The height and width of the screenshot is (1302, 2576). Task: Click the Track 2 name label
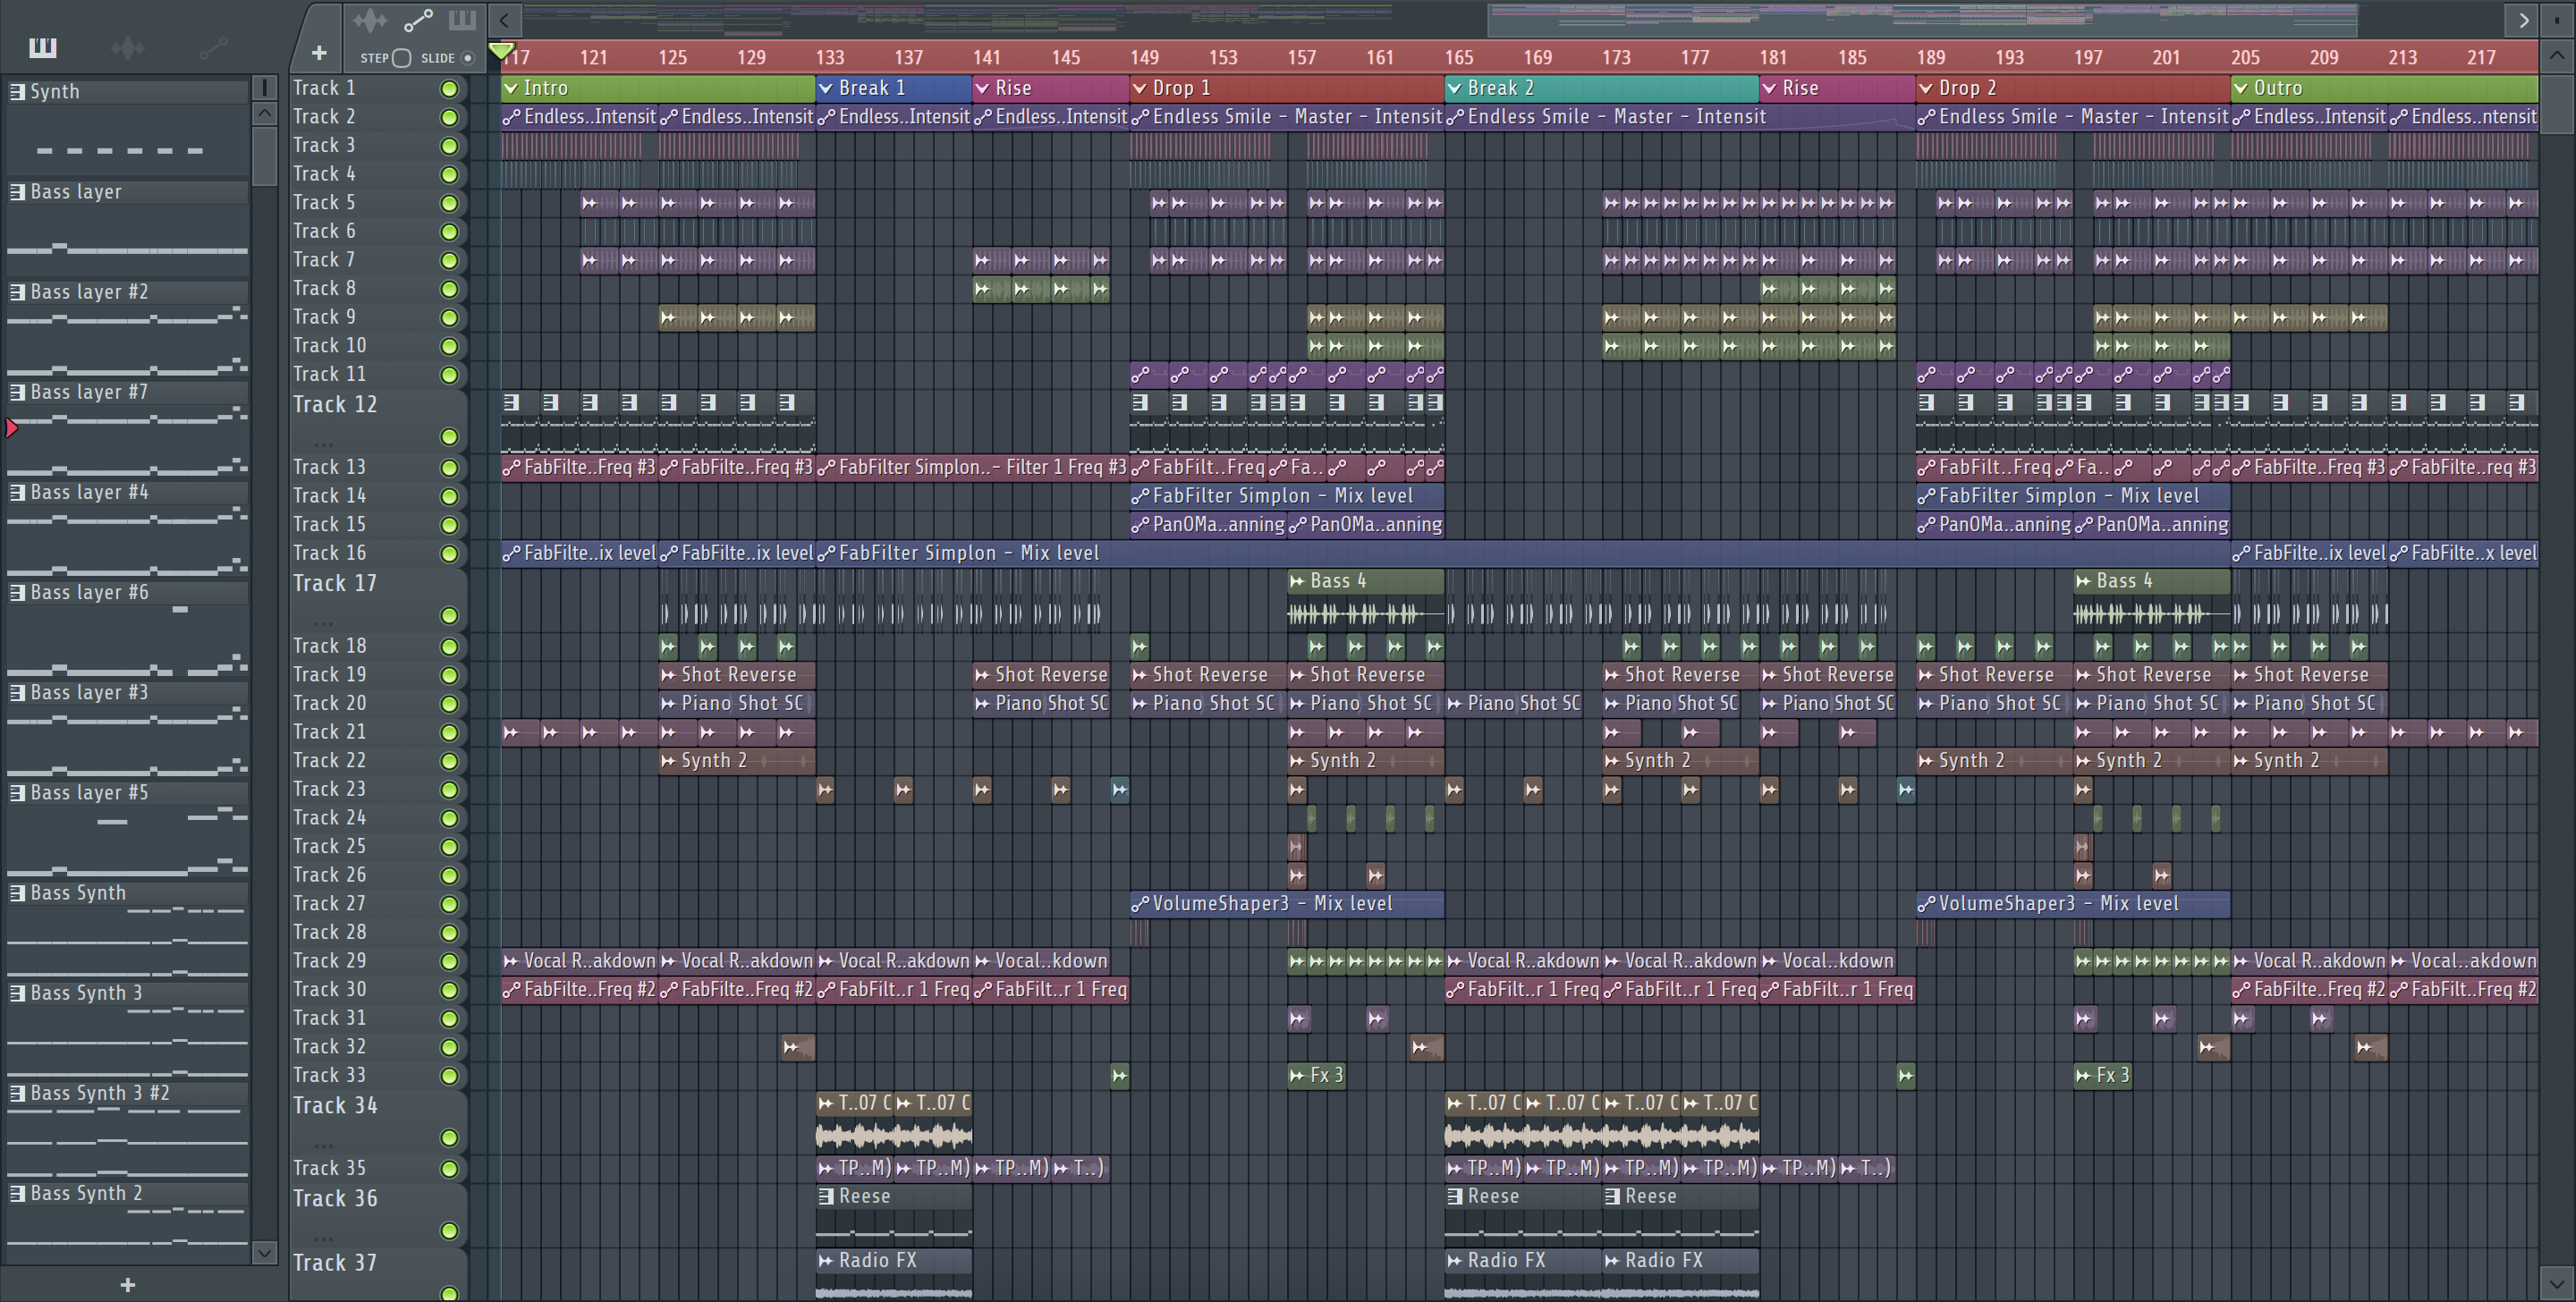[x=324, y=117]
